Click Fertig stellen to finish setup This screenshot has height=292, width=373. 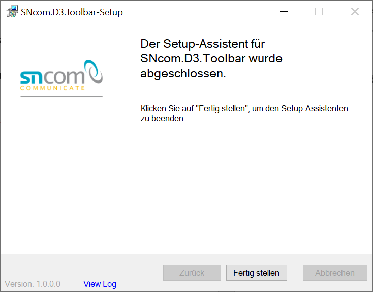pyautogui.click(x=257, y=273)
